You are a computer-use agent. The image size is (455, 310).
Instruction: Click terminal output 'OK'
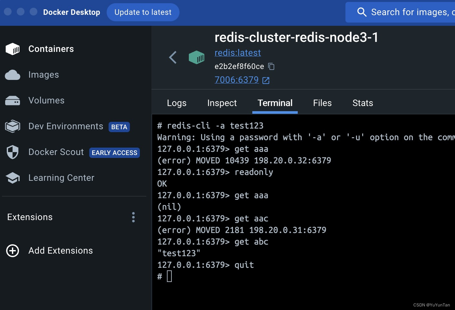(x=162, y=184)
